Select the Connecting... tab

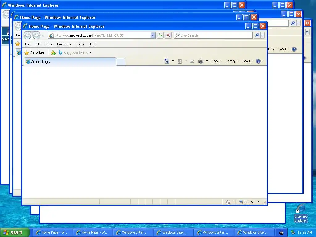click(x=70, y=62)
